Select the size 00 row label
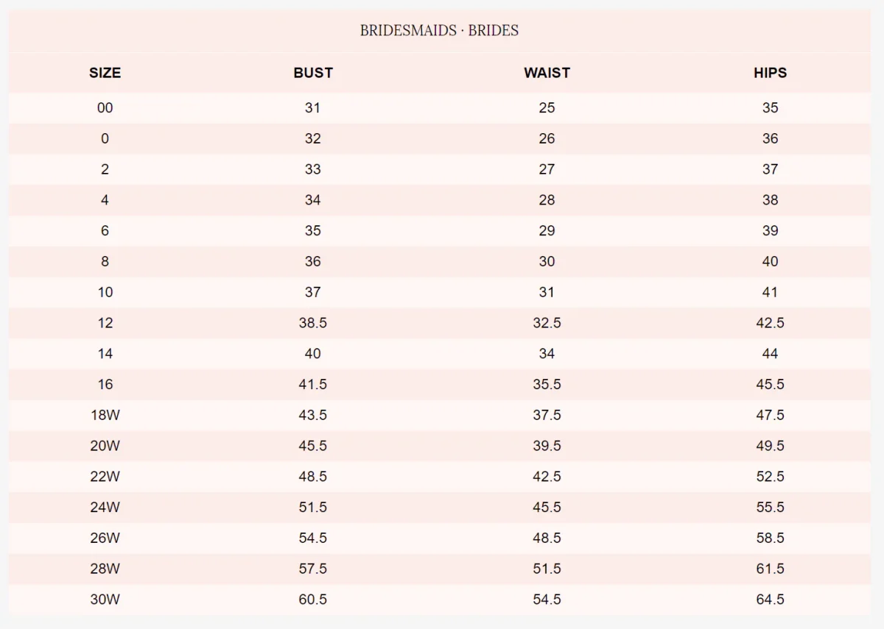This screenshot has height=629, width=884. 105,108
